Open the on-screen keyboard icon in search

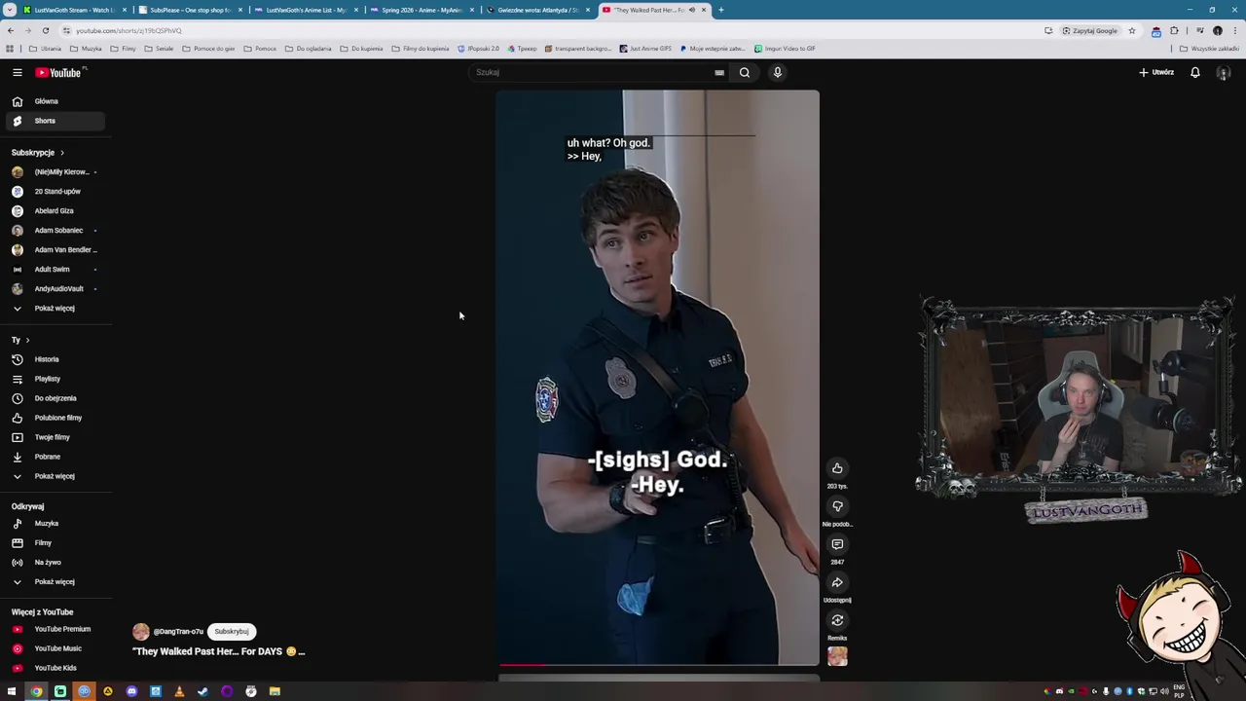pyautogui.click(x=719, y=72)
